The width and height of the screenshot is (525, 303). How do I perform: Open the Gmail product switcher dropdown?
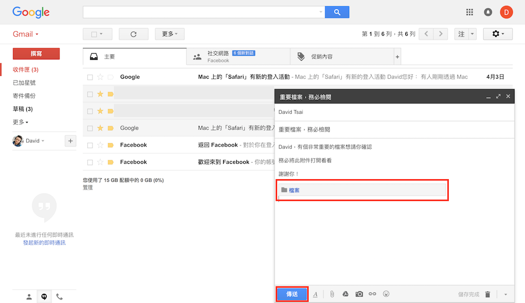pos(26,34)
